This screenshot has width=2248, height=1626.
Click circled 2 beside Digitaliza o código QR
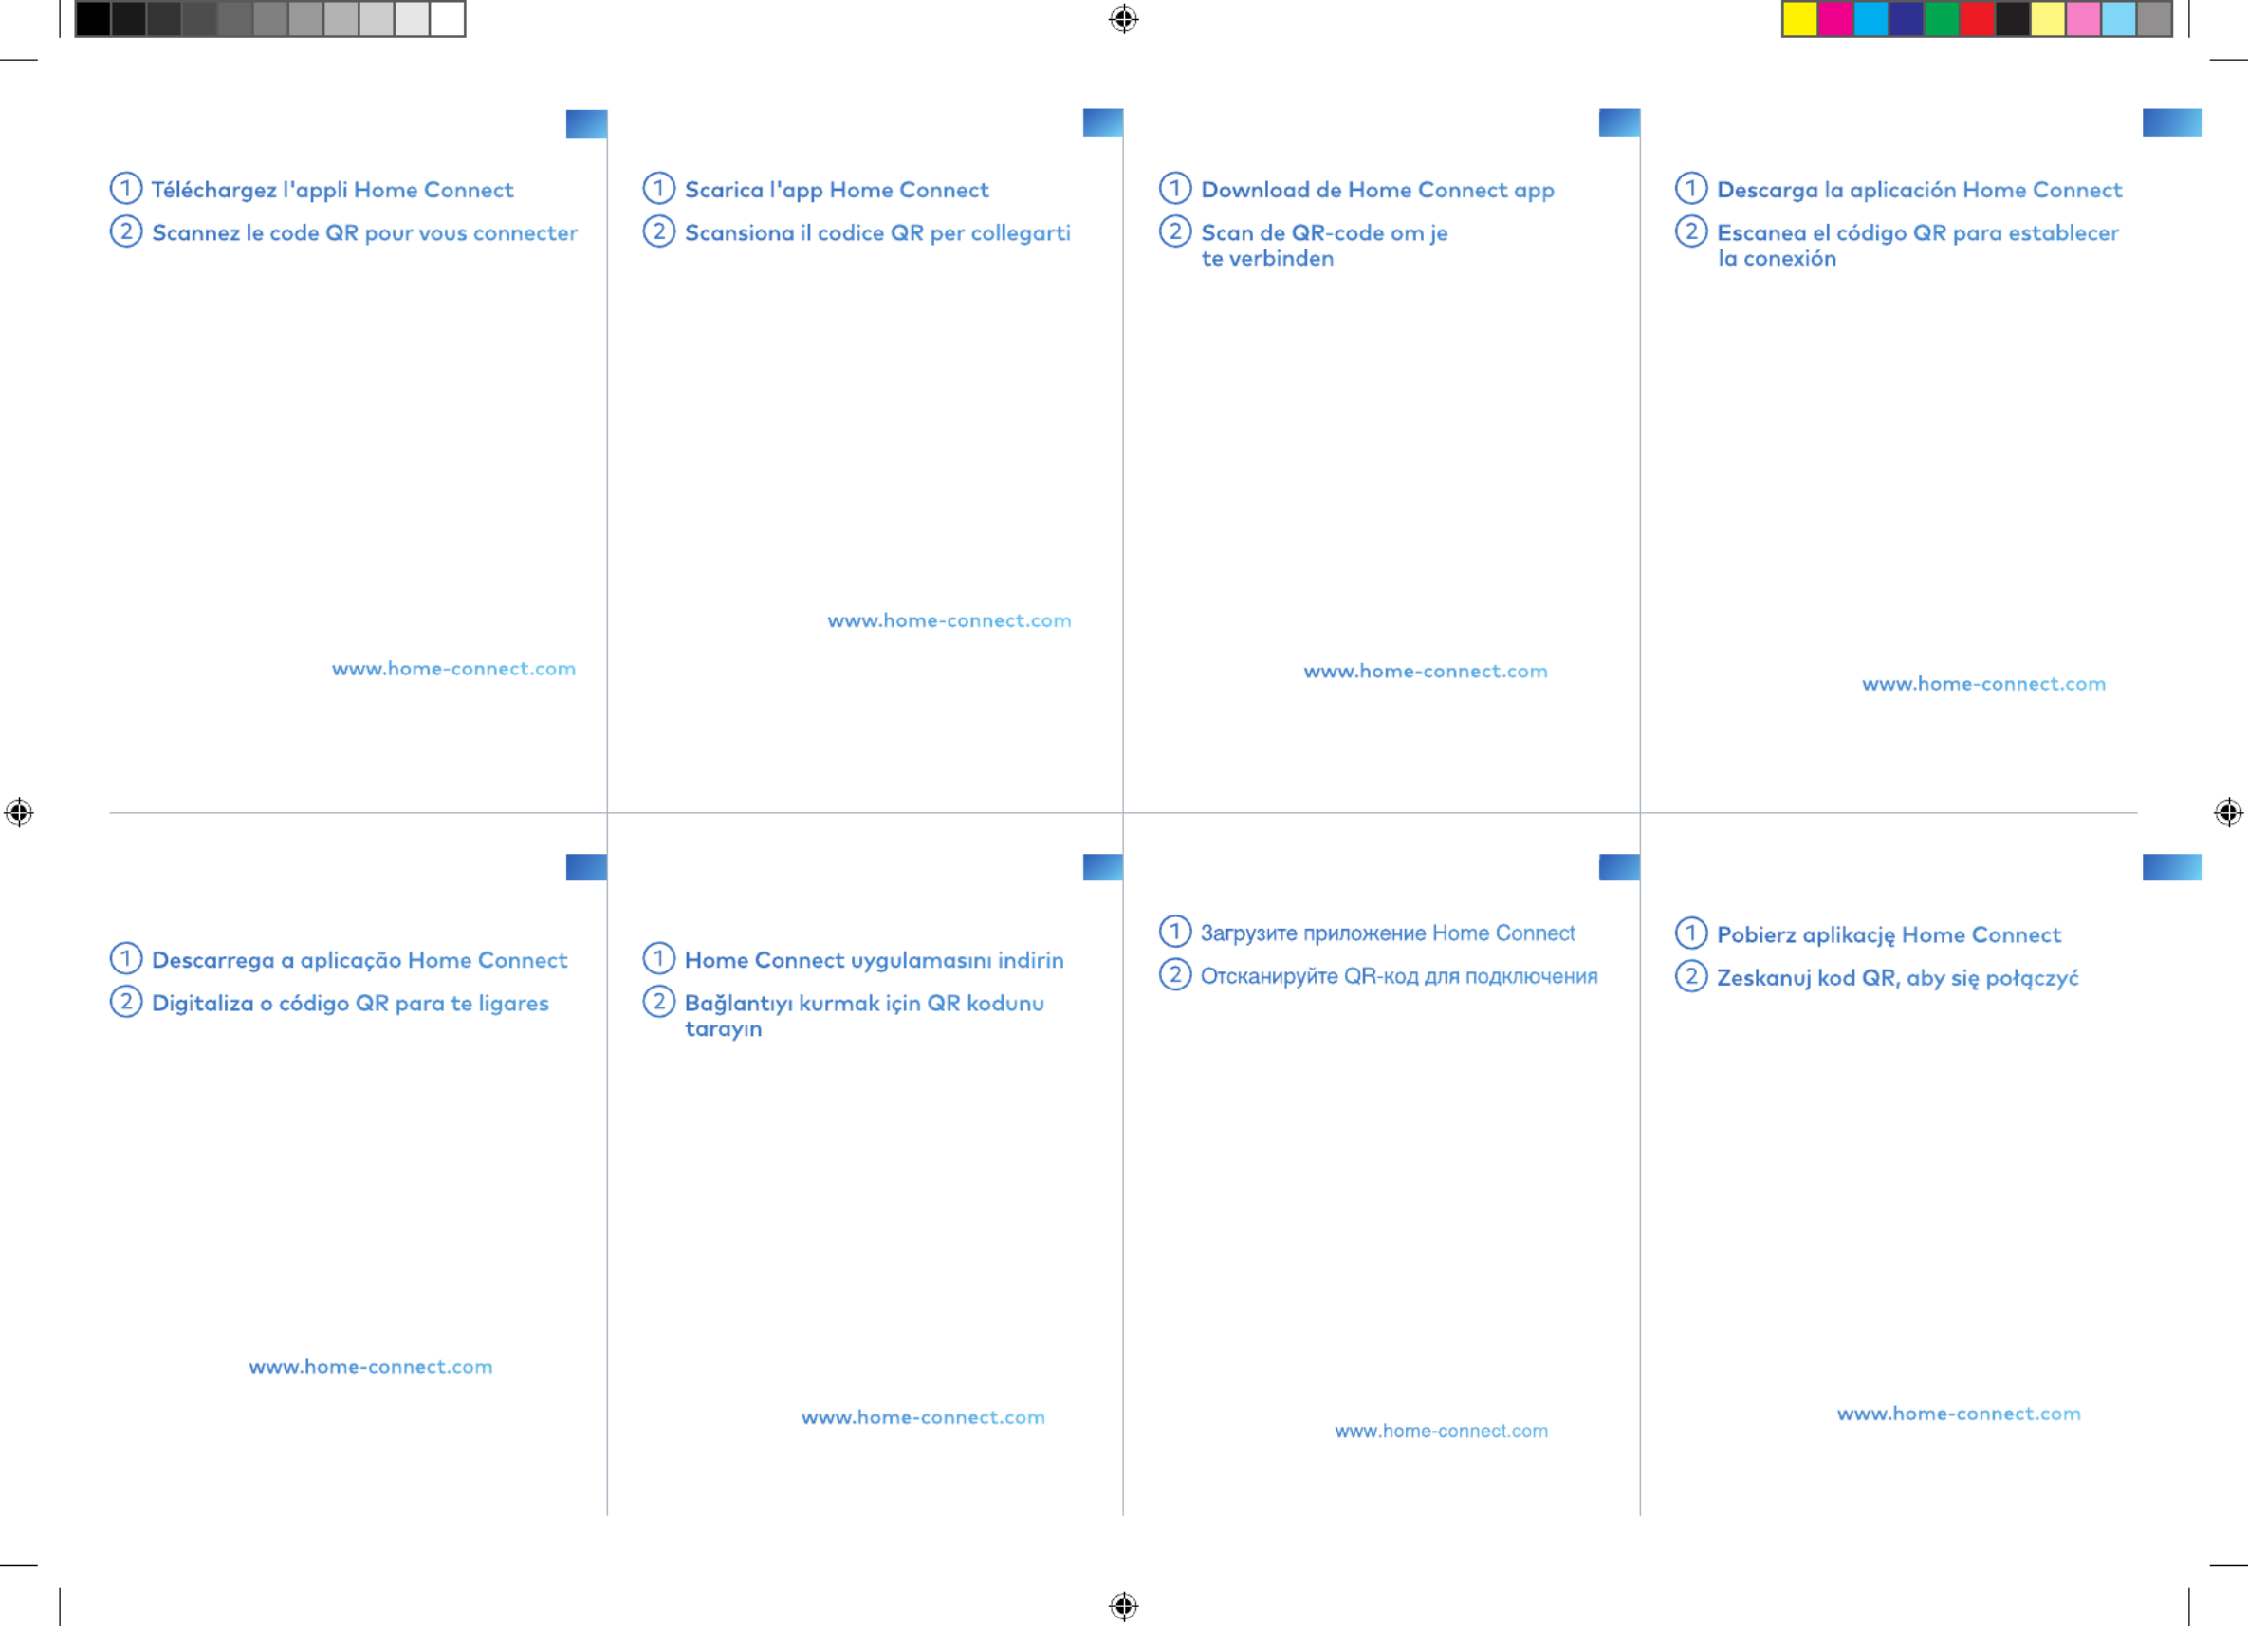pos(126,1002)
